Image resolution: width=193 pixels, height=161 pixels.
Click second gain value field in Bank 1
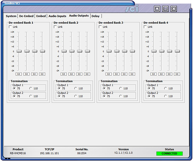[x=26, y=74]
